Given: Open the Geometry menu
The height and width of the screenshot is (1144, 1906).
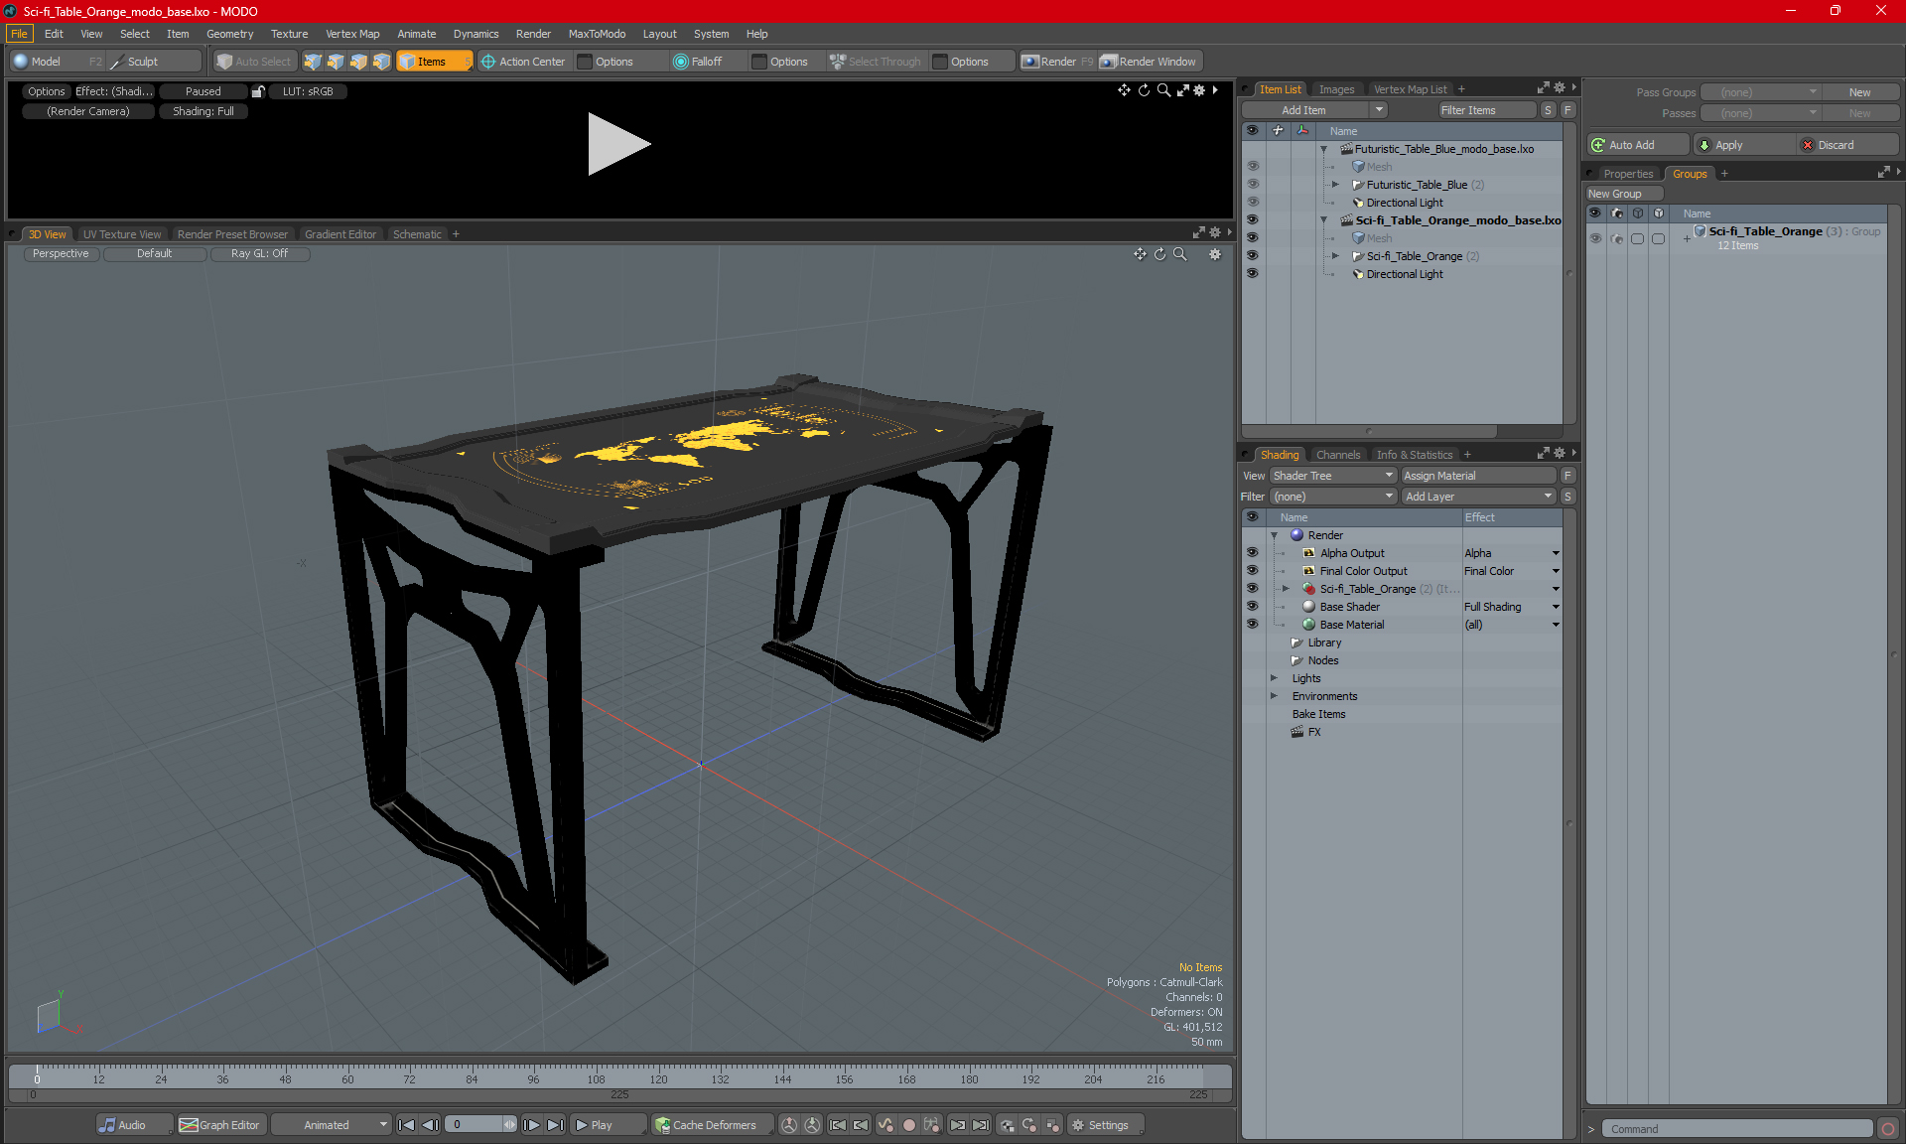Looking at the screenshot, I should pyautogui.click(x=229, y=34).
